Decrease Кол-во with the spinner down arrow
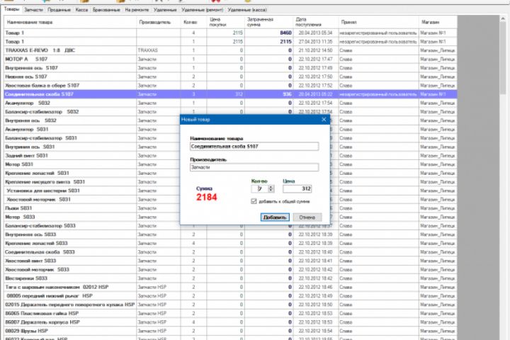Screen dimensions: 510x340 pos(271,191)
